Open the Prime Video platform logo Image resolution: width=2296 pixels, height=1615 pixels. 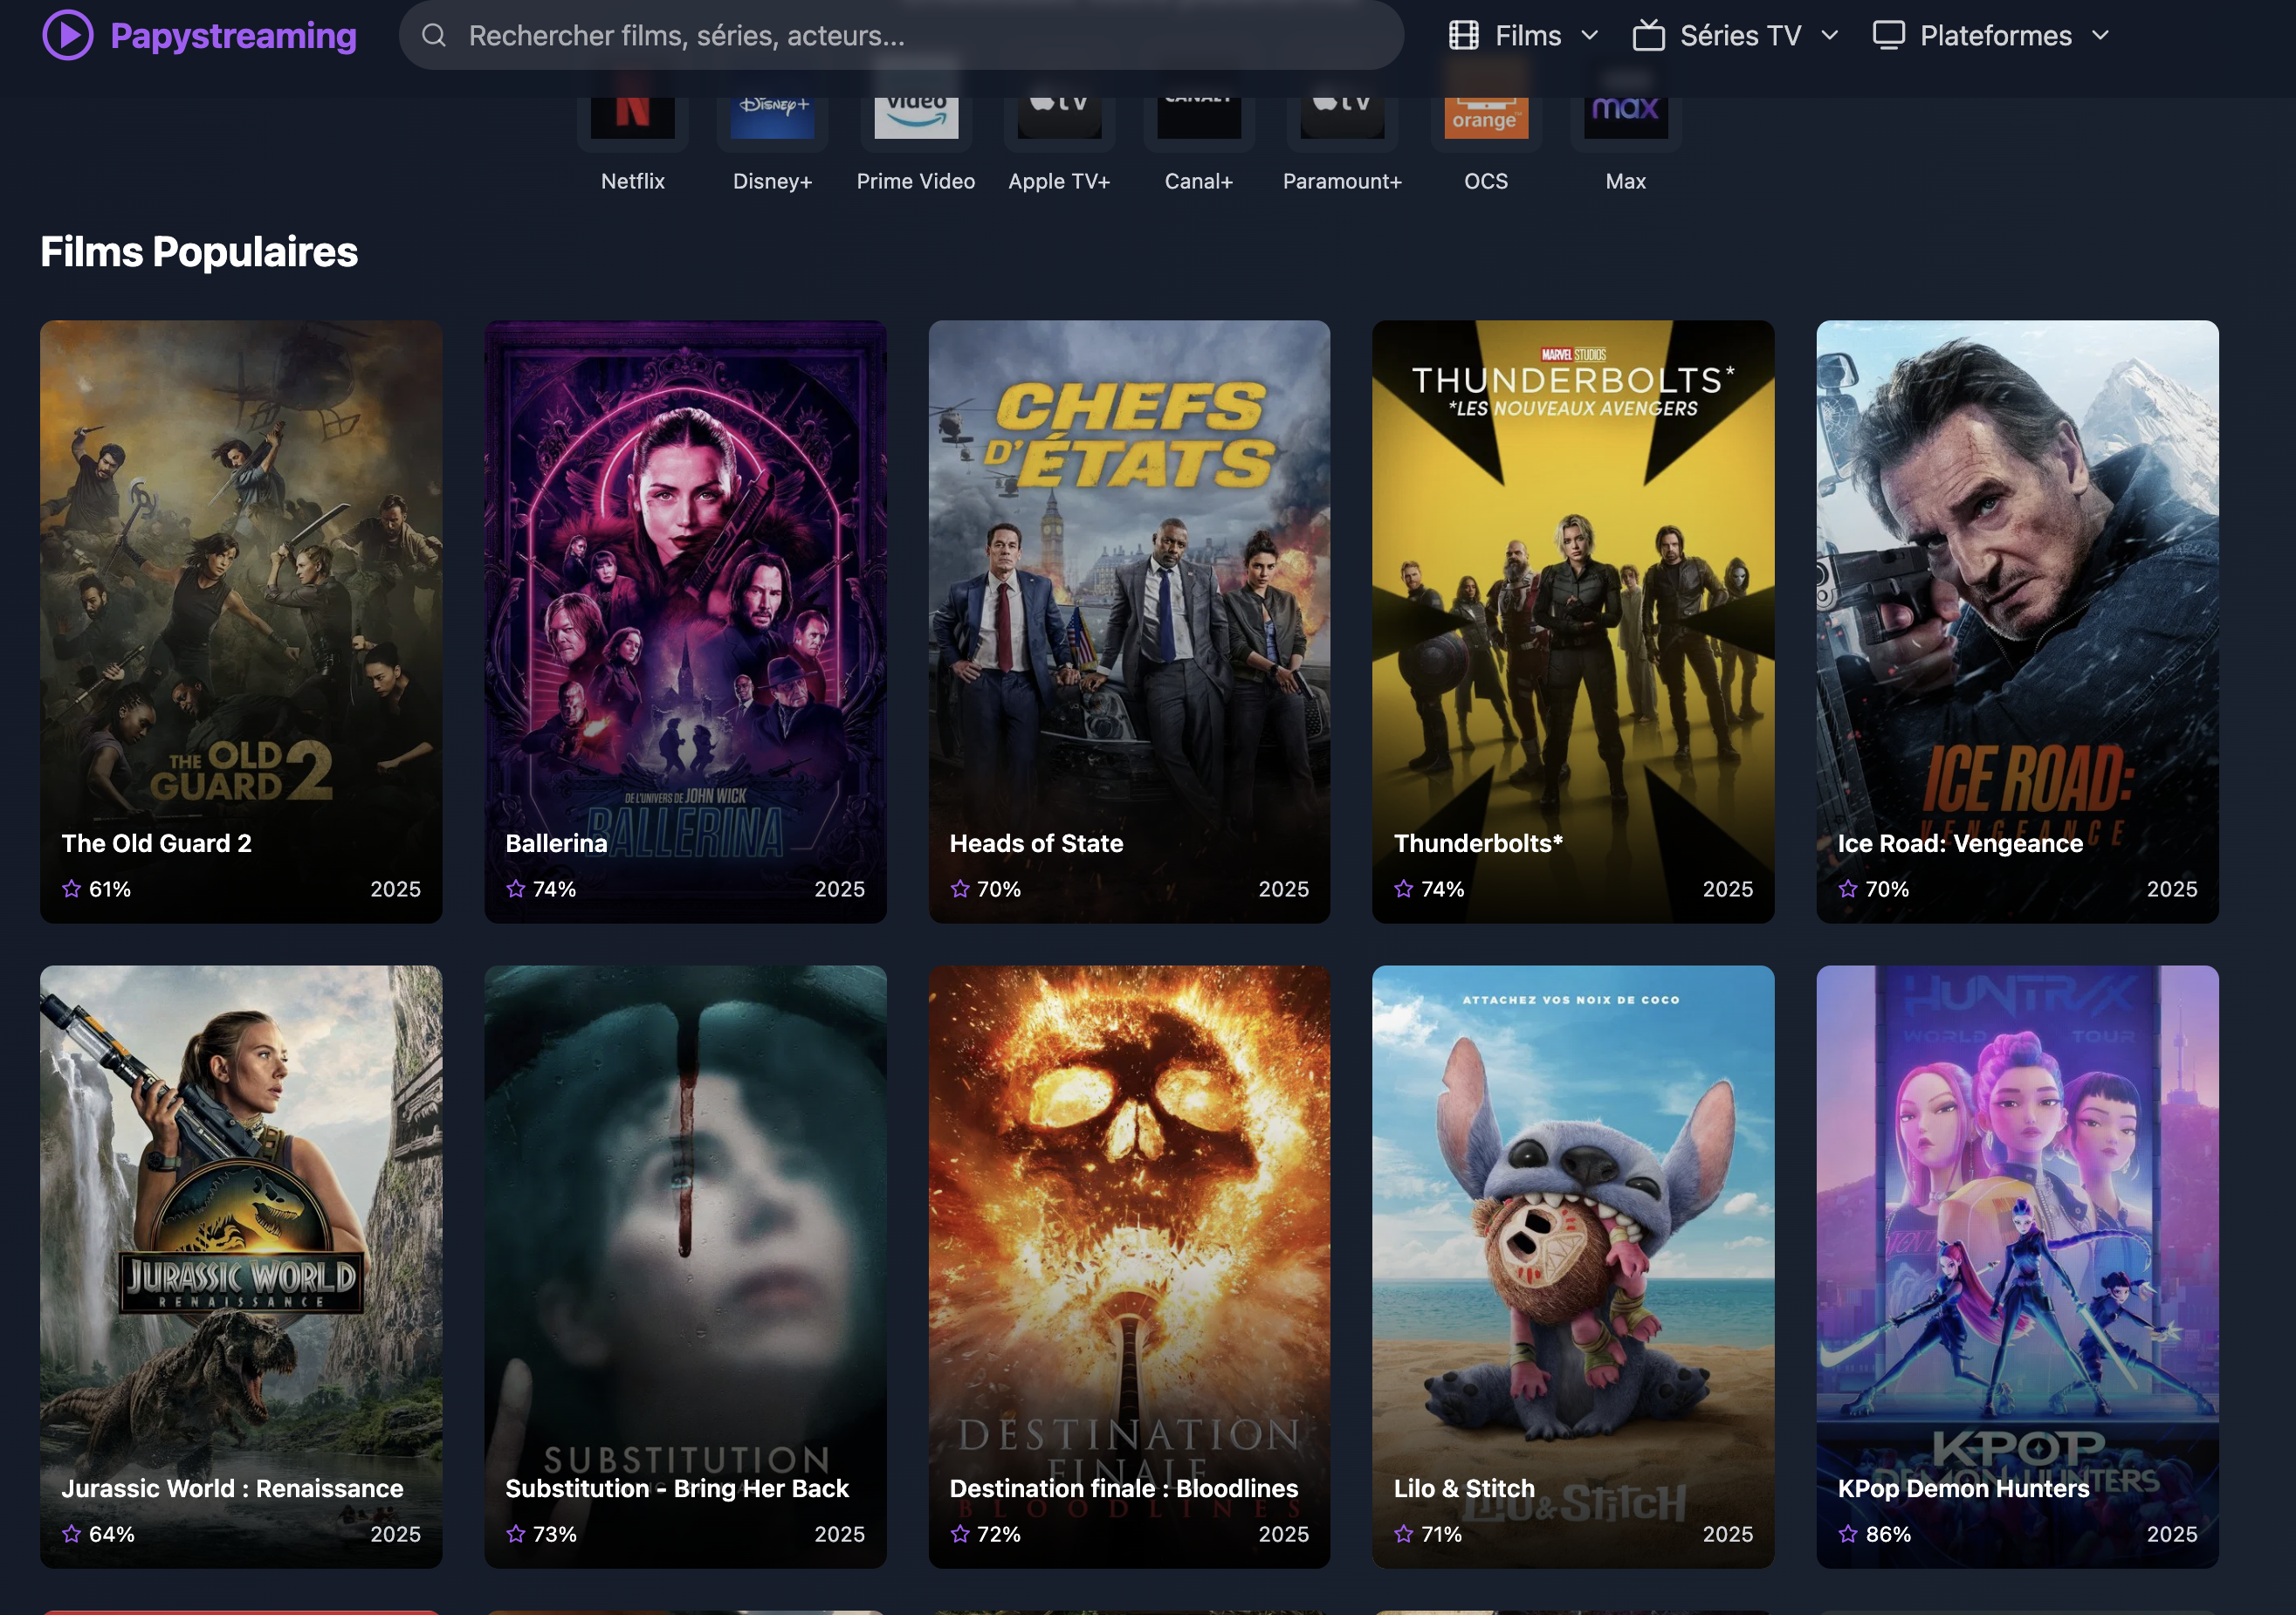[x=916, y=117]
